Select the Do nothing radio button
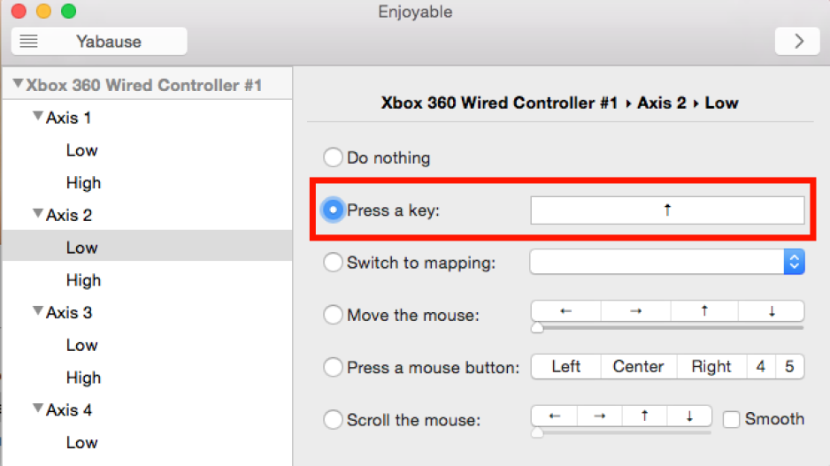 [x=333, y=157]
